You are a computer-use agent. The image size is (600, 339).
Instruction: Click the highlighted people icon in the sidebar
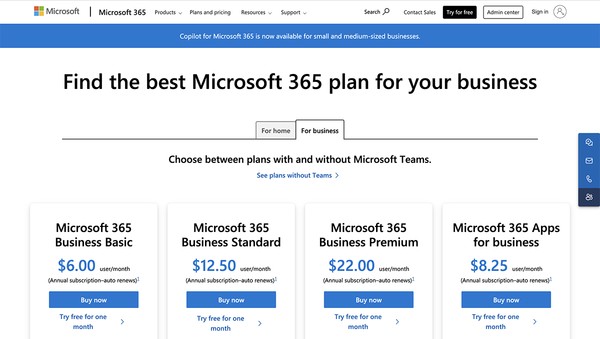(589, 197)
